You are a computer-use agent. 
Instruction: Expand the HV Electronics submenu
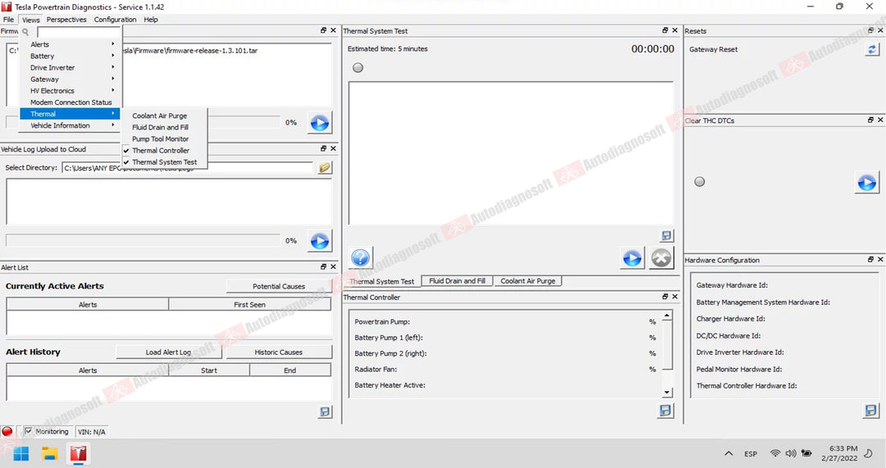tap(70, 91)
